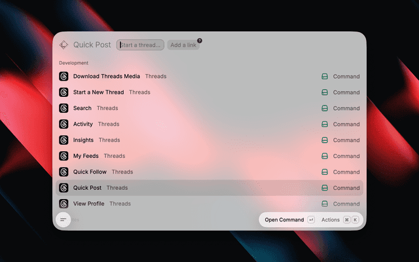Screen dimensions: 419x262
Task: Click the Return key hint icon
Action: pos(311,220)
